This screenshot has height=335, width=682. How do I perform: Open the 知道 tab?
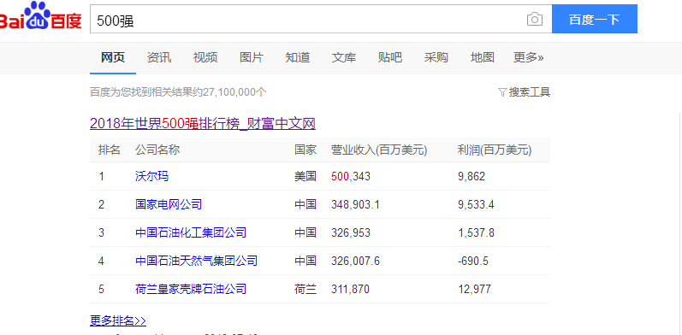point(298,57)
